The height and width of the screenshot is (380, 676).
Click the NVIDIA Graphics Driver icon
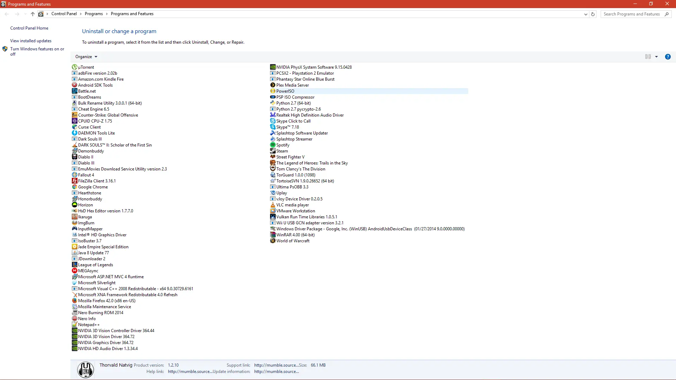[75, 342]
